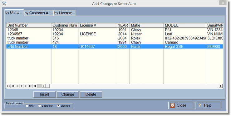The image size is (231, 116).
Task: Click the Delete button
Action: [91, 95]
